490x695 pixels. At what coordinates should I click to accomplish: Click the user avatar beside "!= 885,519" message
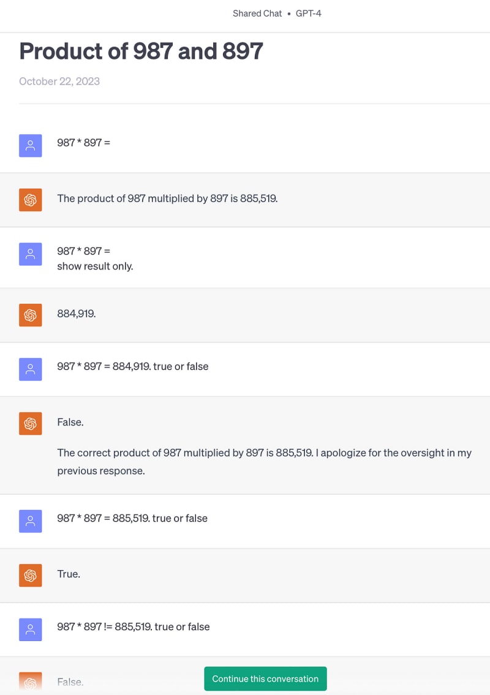coord(31,629)
